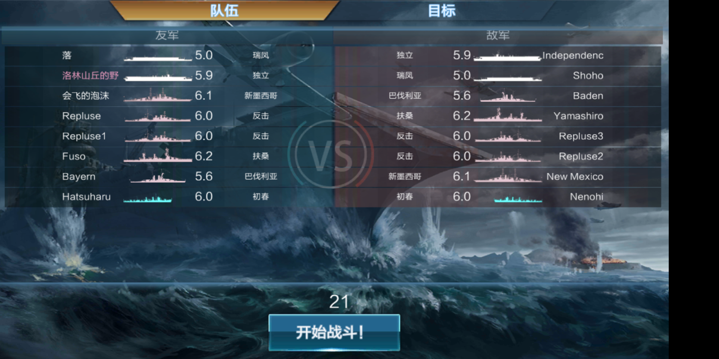The width and height of the screenshot is (719, 359).
Task: Click the Nenohi destroyer cyan silhouette
Action: [518, 199]
